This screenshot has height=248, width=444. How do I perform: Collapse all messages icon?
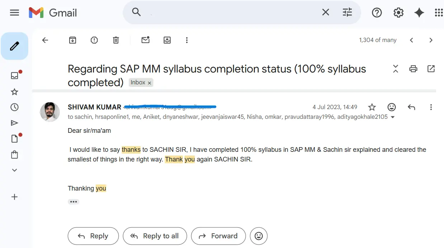click(x=396, y=69)
